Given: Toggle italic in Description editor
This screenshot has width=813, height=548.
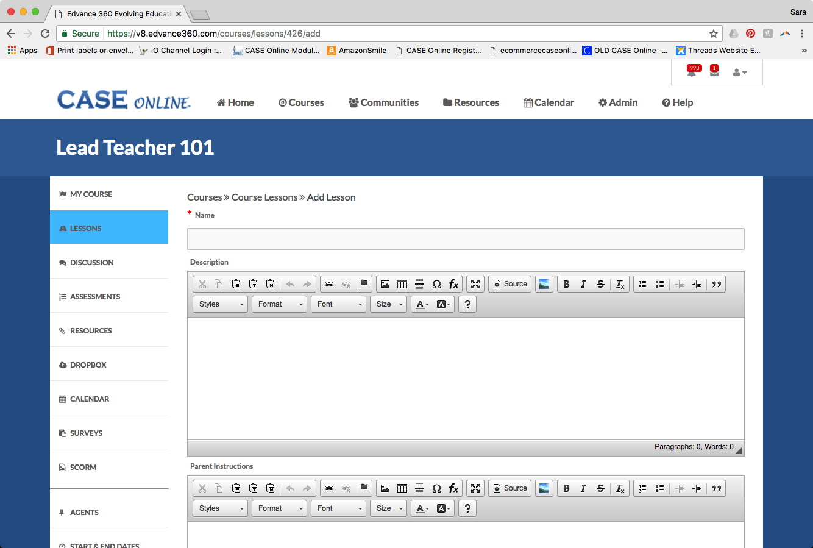Looking at the screenshot, I should pyautogui.click(x=583, y=284).
